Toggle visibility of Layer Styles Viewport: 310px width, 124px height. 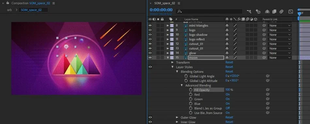[x=150, y=67]
